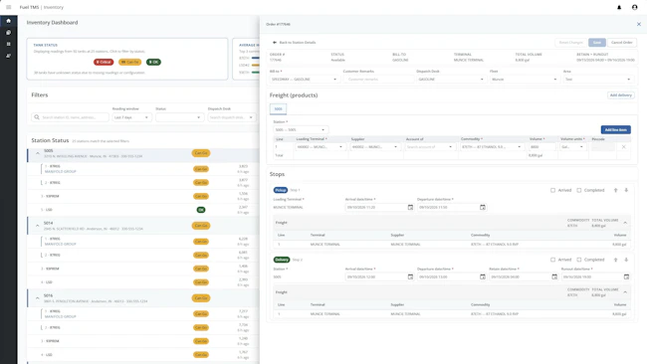This screenshot has height=364, width=647.
Task: Collapse station 5005 in Station Status
Action: pyautogui.click(x=38, y=153)
